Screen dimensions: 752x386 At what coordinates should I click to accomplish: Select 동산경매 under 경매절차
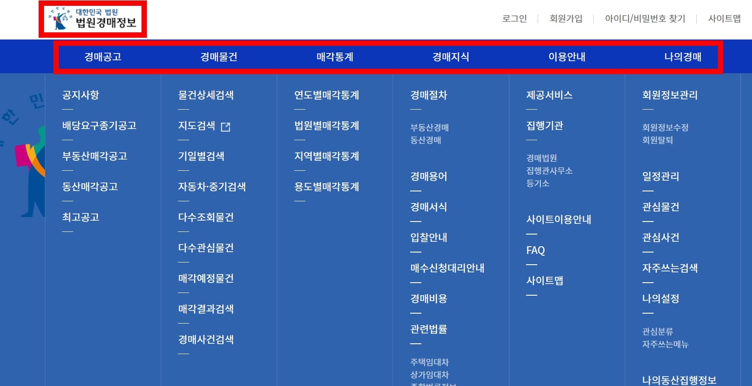[x=425, y=140]
